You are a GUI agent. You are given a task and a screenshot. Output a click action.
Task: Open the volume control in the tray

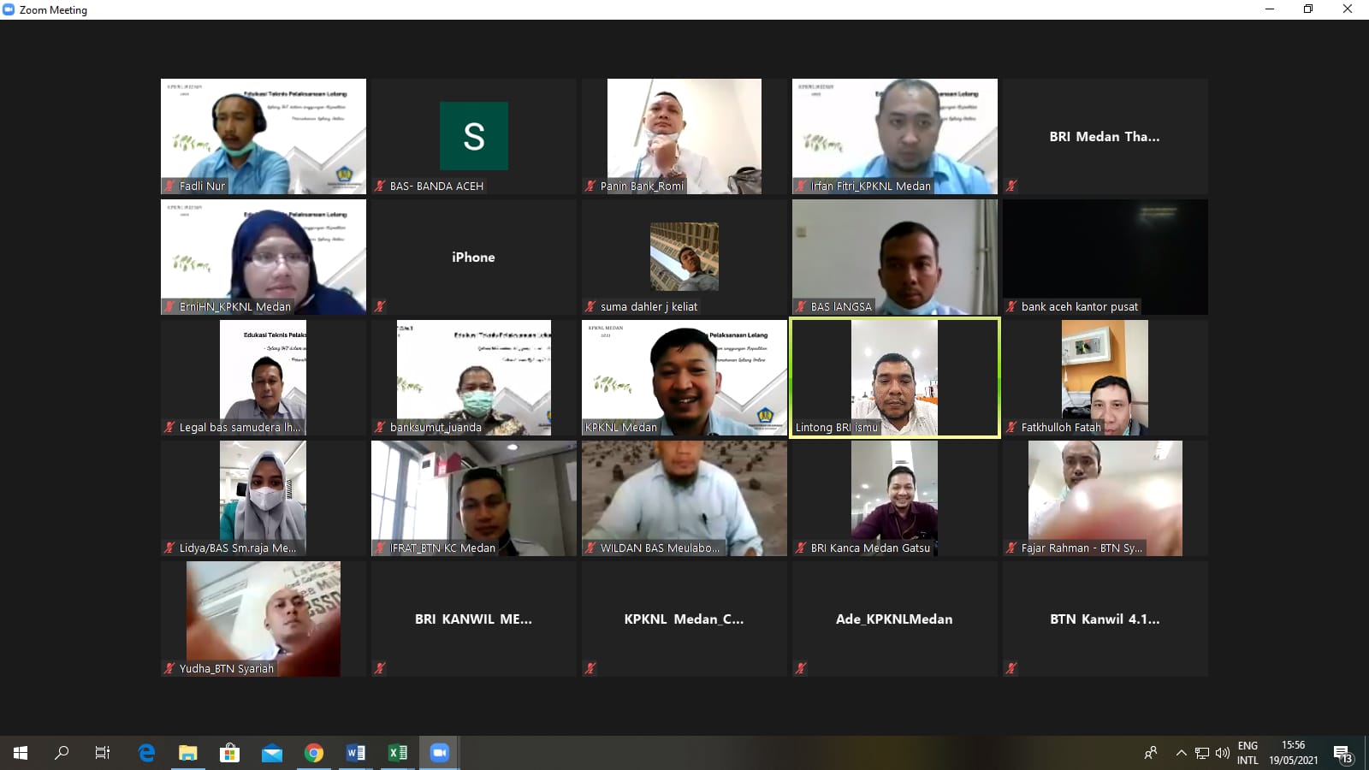click(1223, 753)
